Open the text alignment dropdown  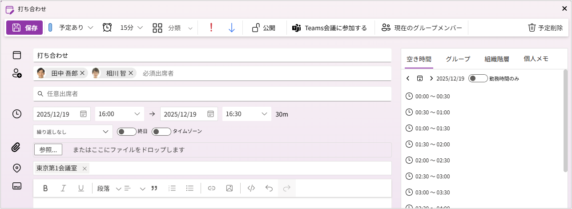pos(135,188)
